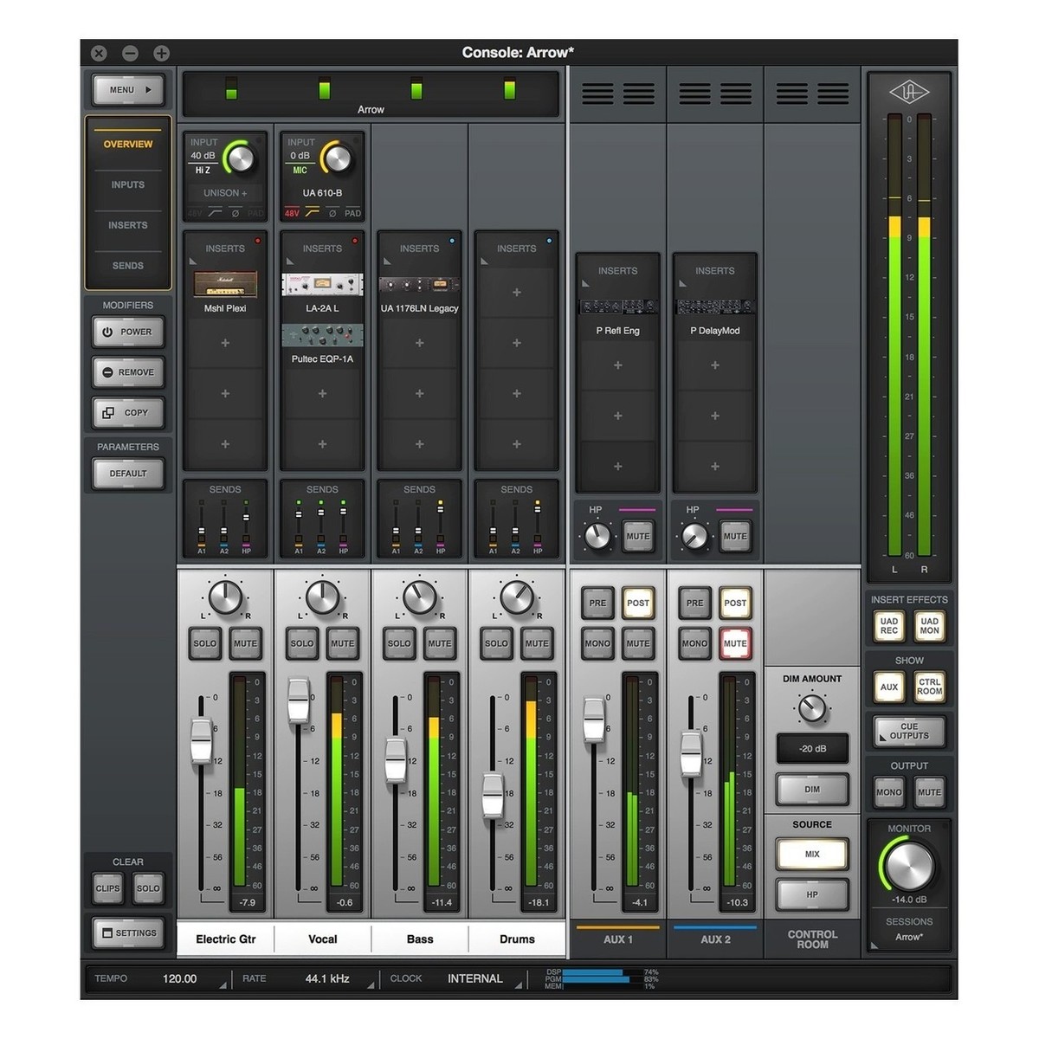The height and width of the screenshot is (1039, 1039).
Task: Open the CLOCK source dropdown
Action: coord(519,985)
